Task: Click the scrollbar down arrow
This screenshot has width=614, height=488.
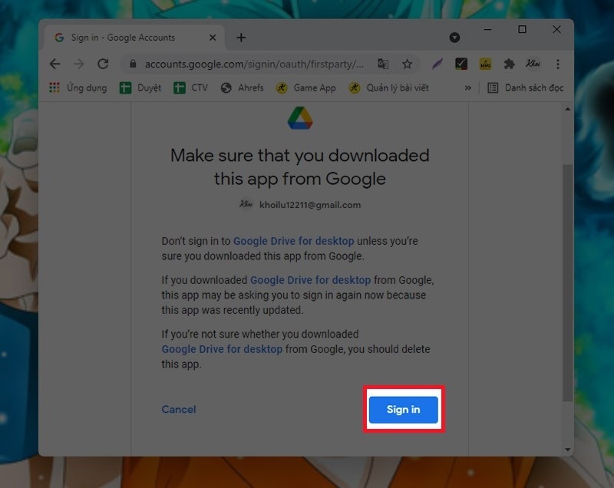Action: coord(568,450)
